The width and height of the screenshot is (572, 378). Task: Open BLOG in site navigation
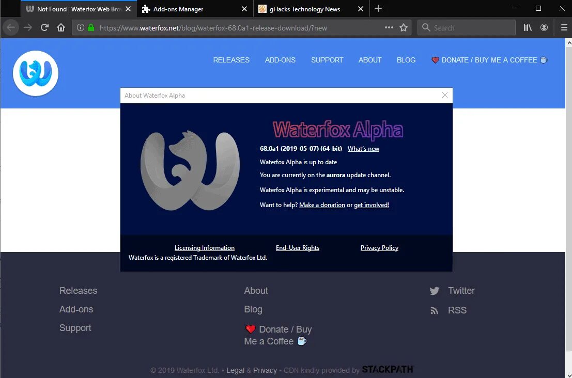click(406, 60)
